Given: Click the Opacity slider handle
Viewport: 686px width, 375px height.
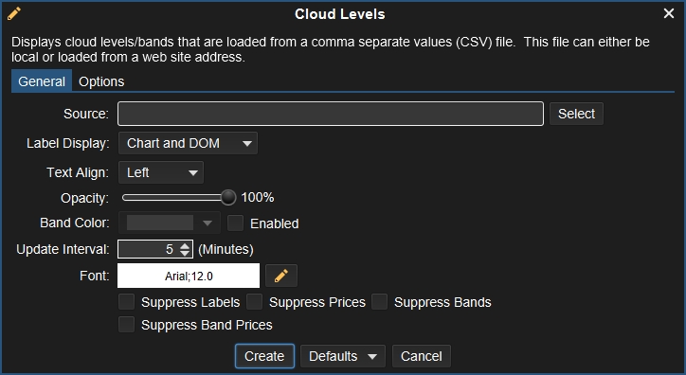Looking at the screenshot, I should [228, 198].
